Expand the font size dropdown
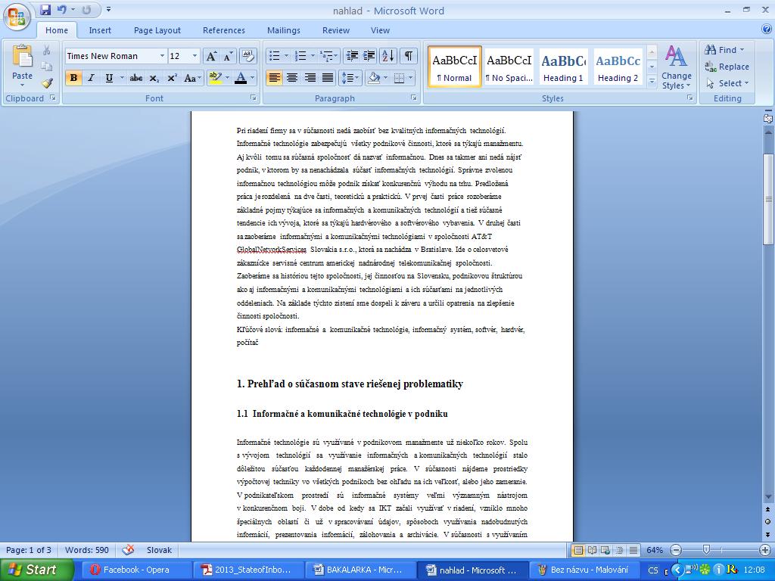The height and width of the screenshot is (581, 775). click(x=195, y=56)
